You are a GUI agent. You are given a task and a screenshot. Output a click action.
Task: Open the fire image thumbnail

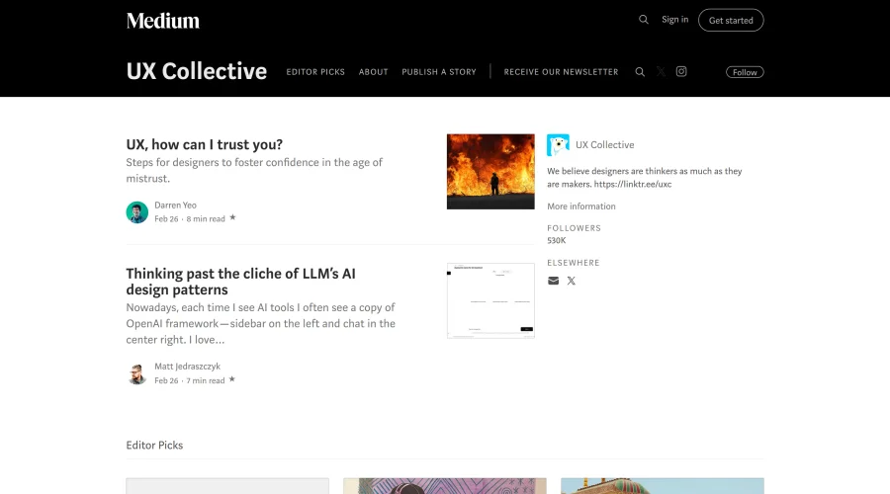490,171
